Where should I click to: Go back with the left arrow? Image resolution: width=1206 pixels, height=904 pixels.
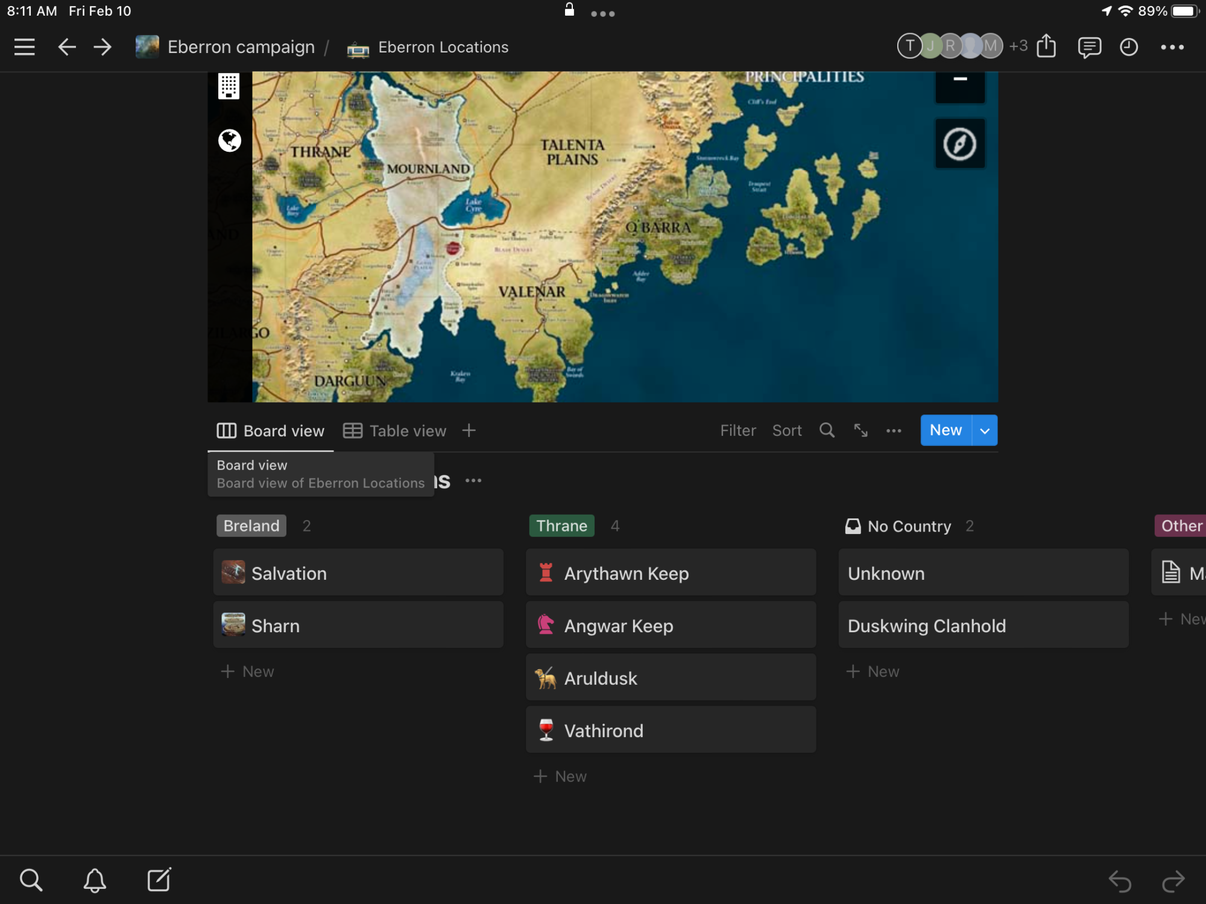click(x=66, y=47)
